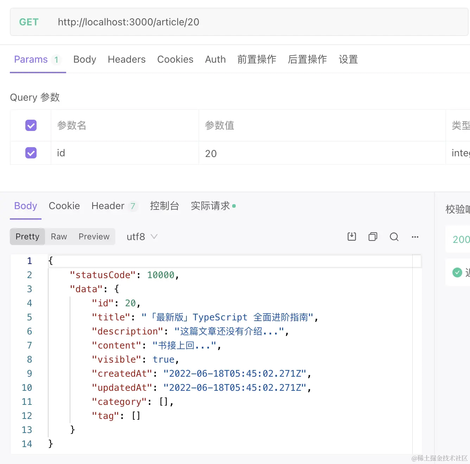The height and width of the screenshot is (464, 470).
Task: Click the "title" line in the JSON response
Action: pyautogui.click(x=205, y=317)
